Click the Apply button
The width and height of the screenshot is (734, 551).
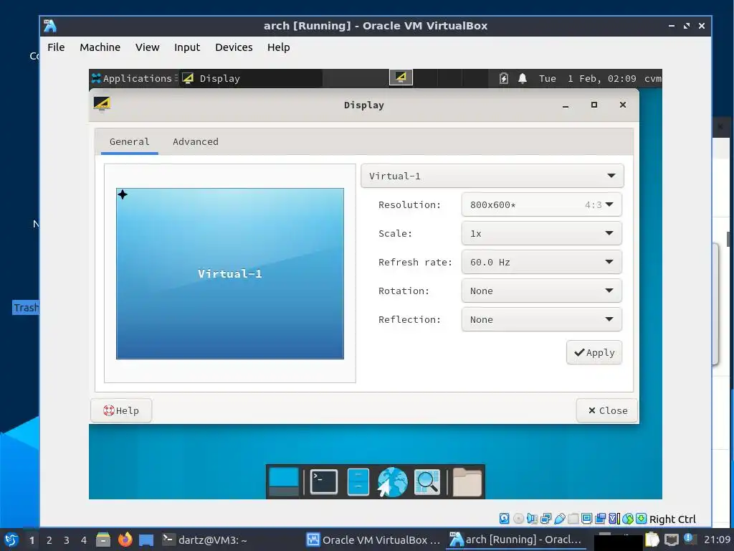coord(594,352)
